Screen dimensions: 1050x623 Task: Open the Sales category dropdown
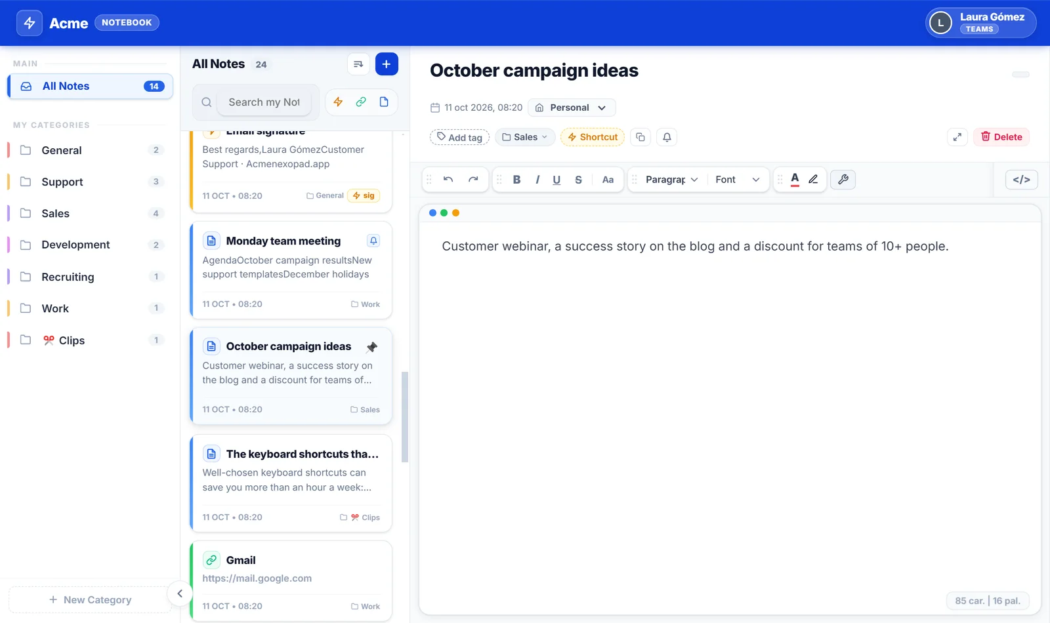[525, 137]
